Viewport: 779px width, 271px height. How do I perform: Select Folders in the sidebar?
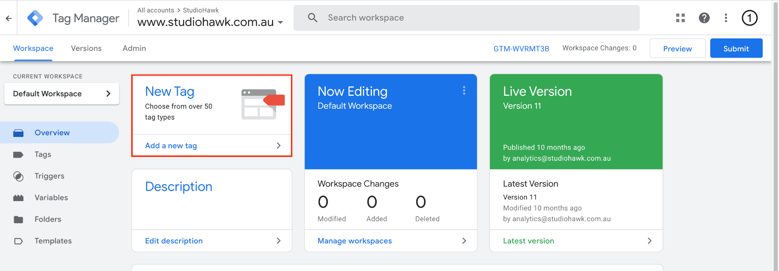click(x=59, y=219)
